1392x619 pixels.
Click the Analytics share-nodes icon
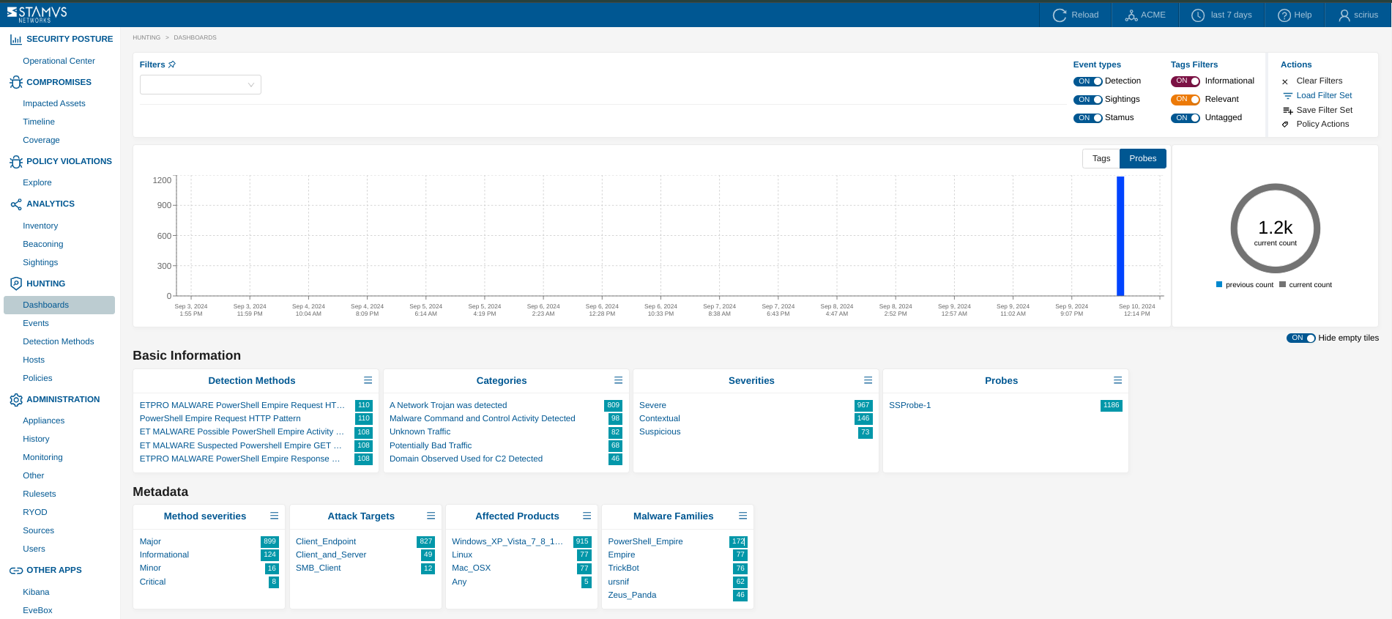(15, 204)
